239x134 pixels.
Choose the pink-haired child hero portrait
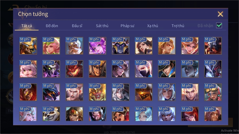coord(28,69)
